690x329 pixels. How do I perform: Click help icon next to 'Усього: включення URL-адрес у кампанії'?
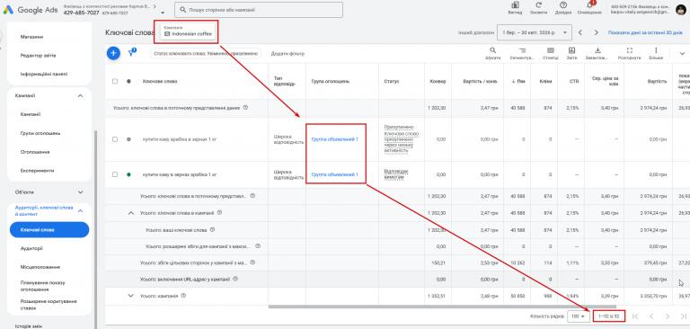coord(235,279)
